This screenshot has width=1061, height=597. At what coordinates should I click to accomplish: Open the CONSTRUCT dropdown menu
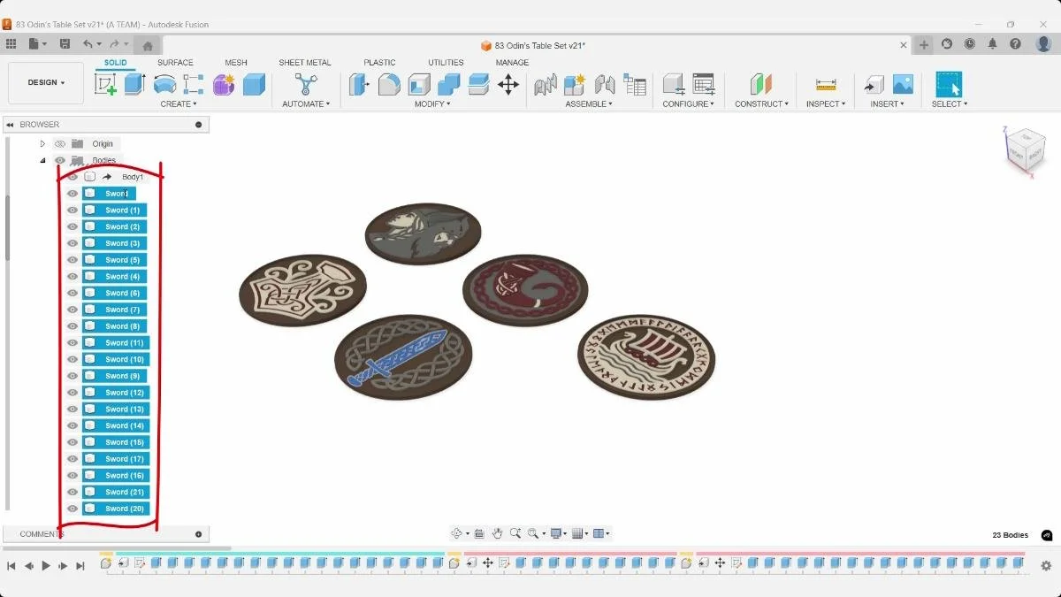761,104
